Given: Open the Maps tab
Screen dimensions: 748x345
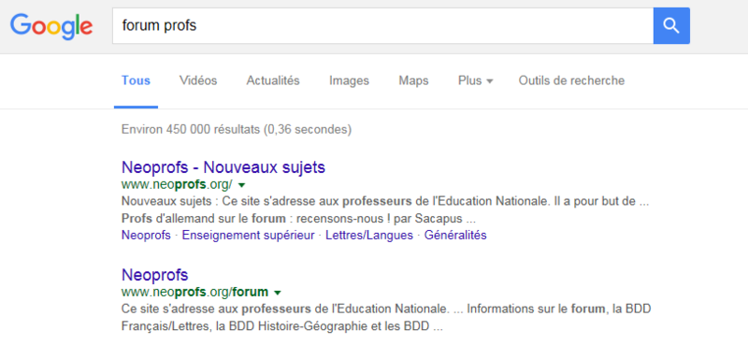Looking at the screenshot, I should tap(413, 81).
